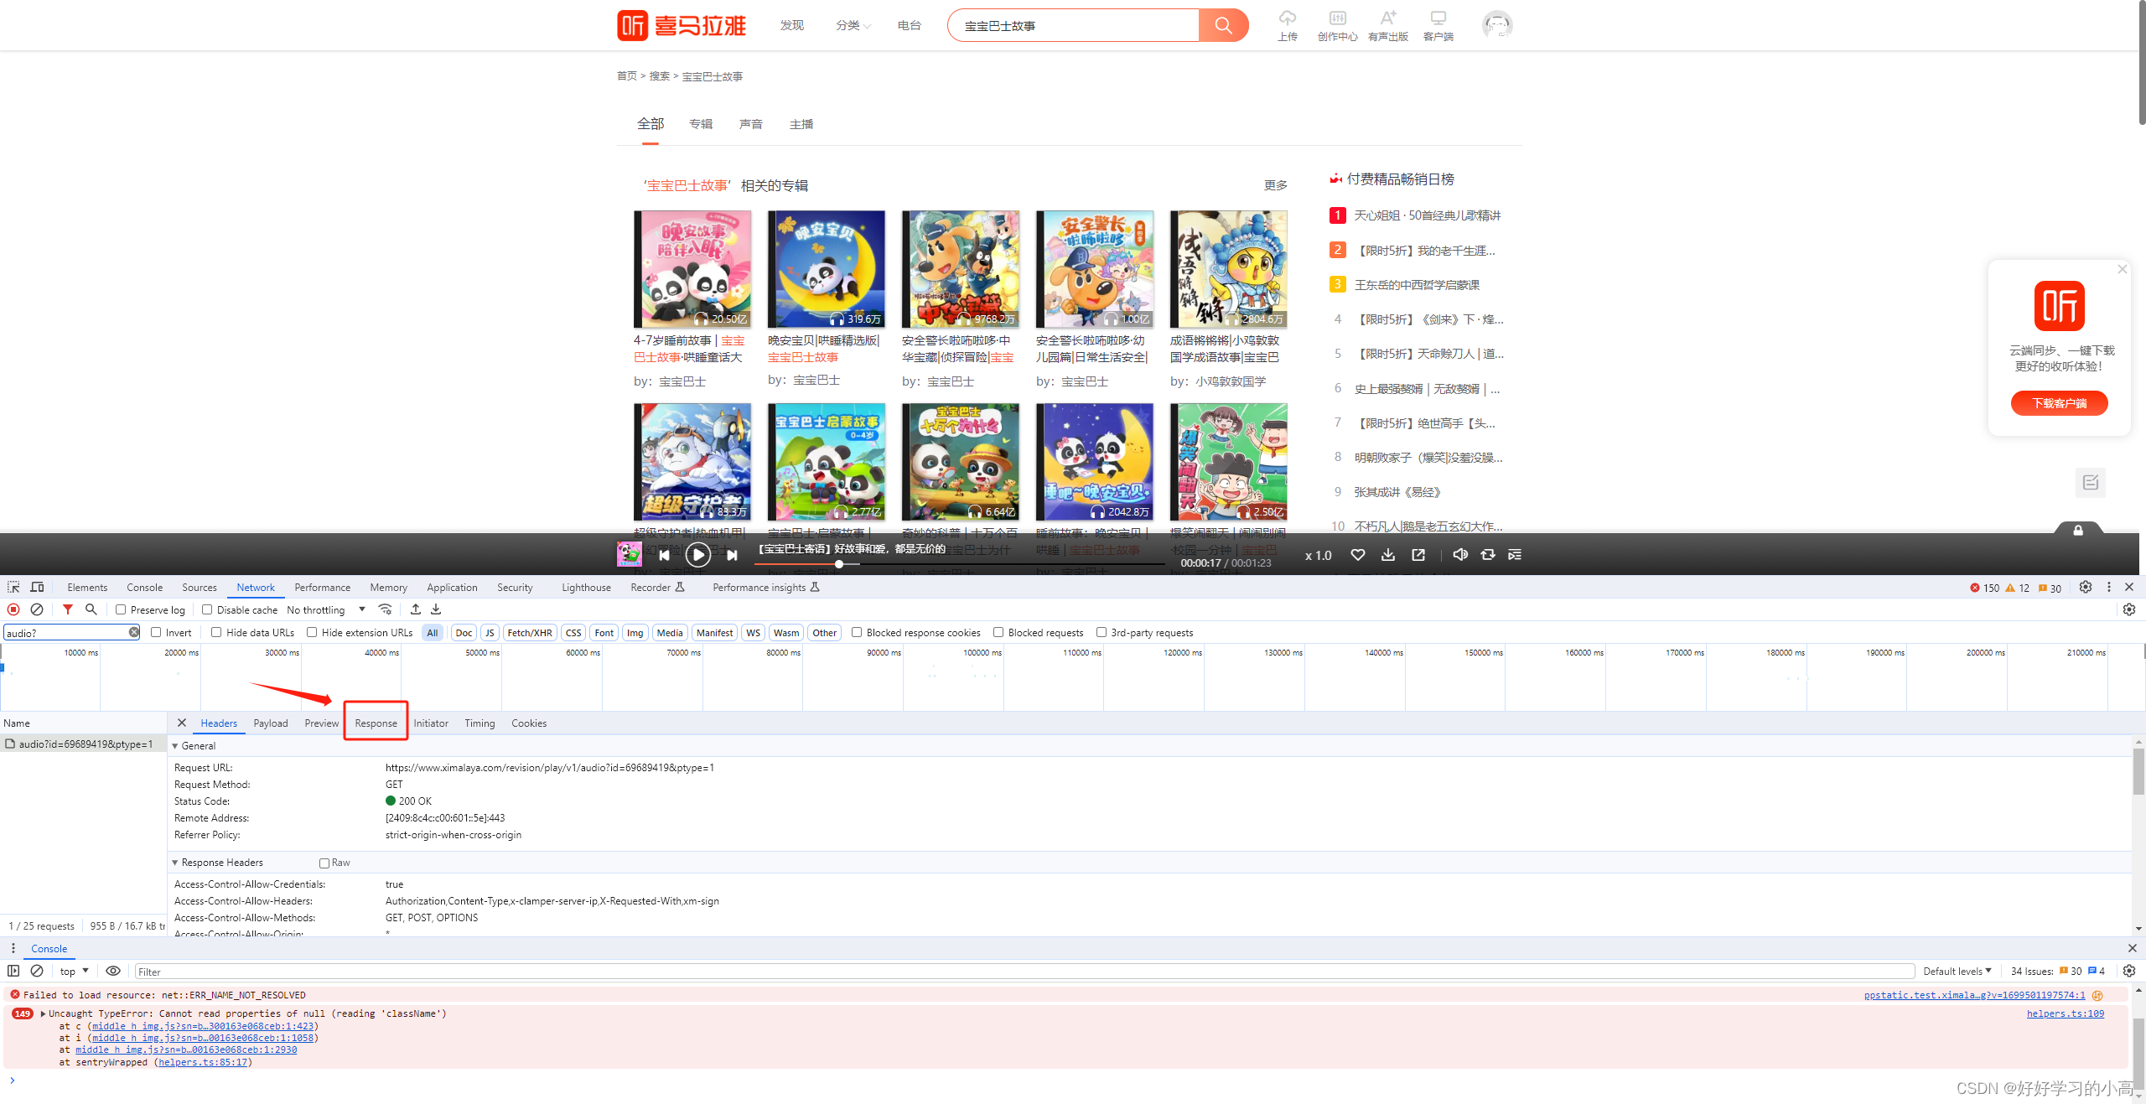Click the red stop recording network icon
2146x1104 pixels.
click(13, 609)
